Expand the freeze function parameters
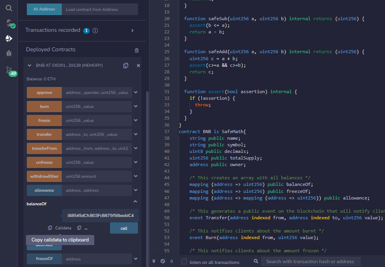The width and height of the screenshot is (385, 267). (136, 120)
